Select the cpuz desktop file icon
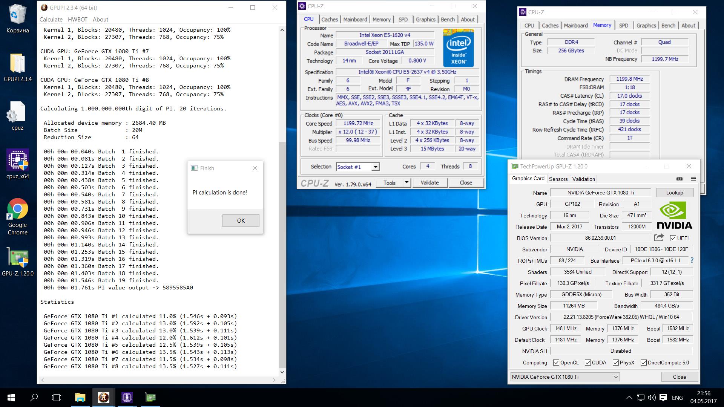The width and height of the screenshot is (724, 407). [x=17, y=116]
